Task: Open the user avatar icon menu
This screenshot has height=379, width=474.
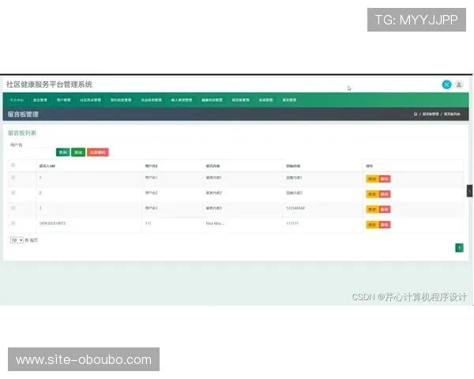Action: pyautogui.click(x=459, y=84)
